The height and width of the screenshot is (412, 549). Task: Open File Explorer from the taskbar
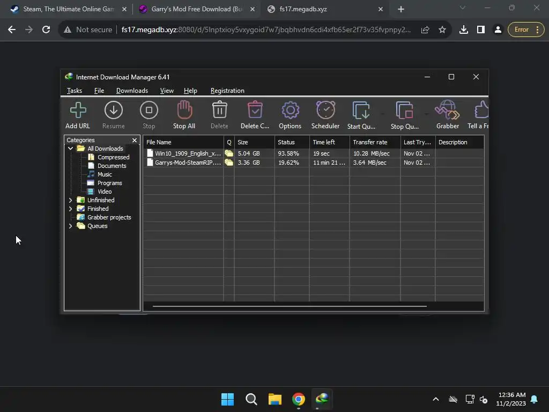275,399
